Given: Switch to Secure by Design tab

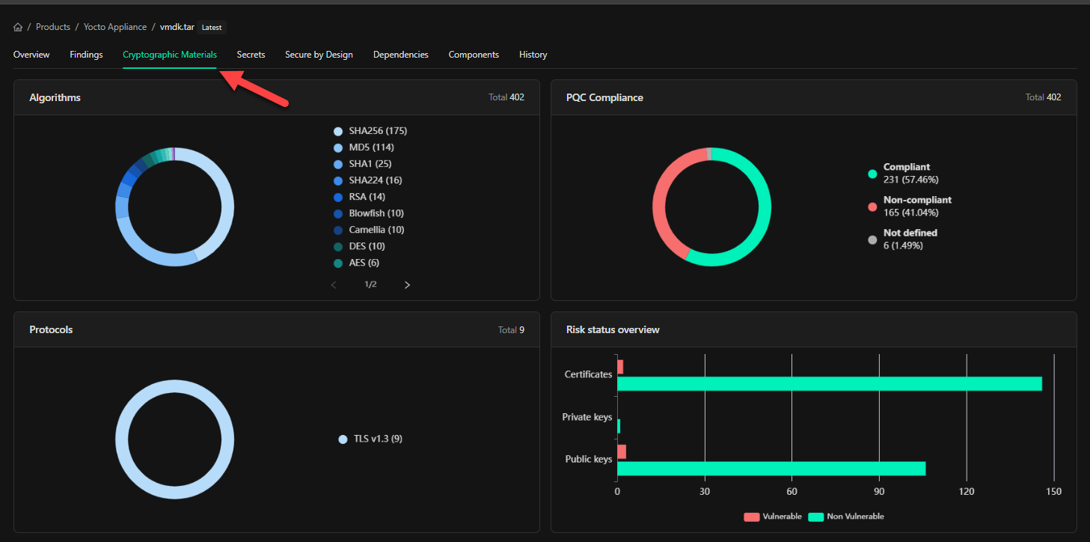Looking at the screenshot, I should point(319,55).
